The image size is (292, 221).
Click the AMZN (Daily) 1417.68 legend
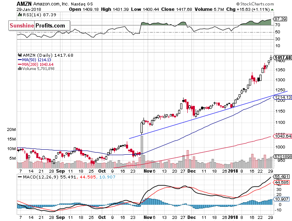click(x=48, y=55)
